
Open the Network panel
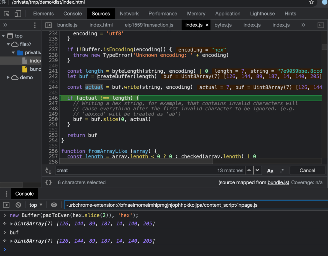[x=129, y=14]
